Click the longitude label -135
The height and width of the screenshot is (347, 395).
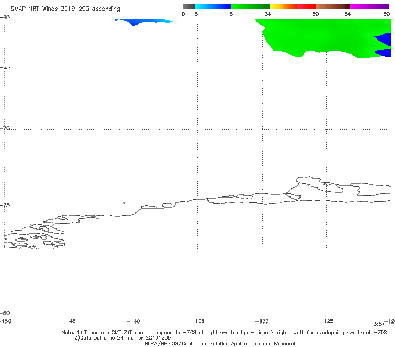click(x=197, y=321)
